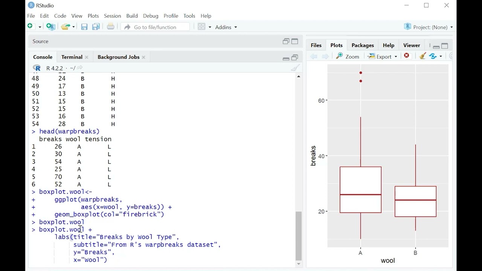Expand recent files dropdown arrow

tap(74, 27)
